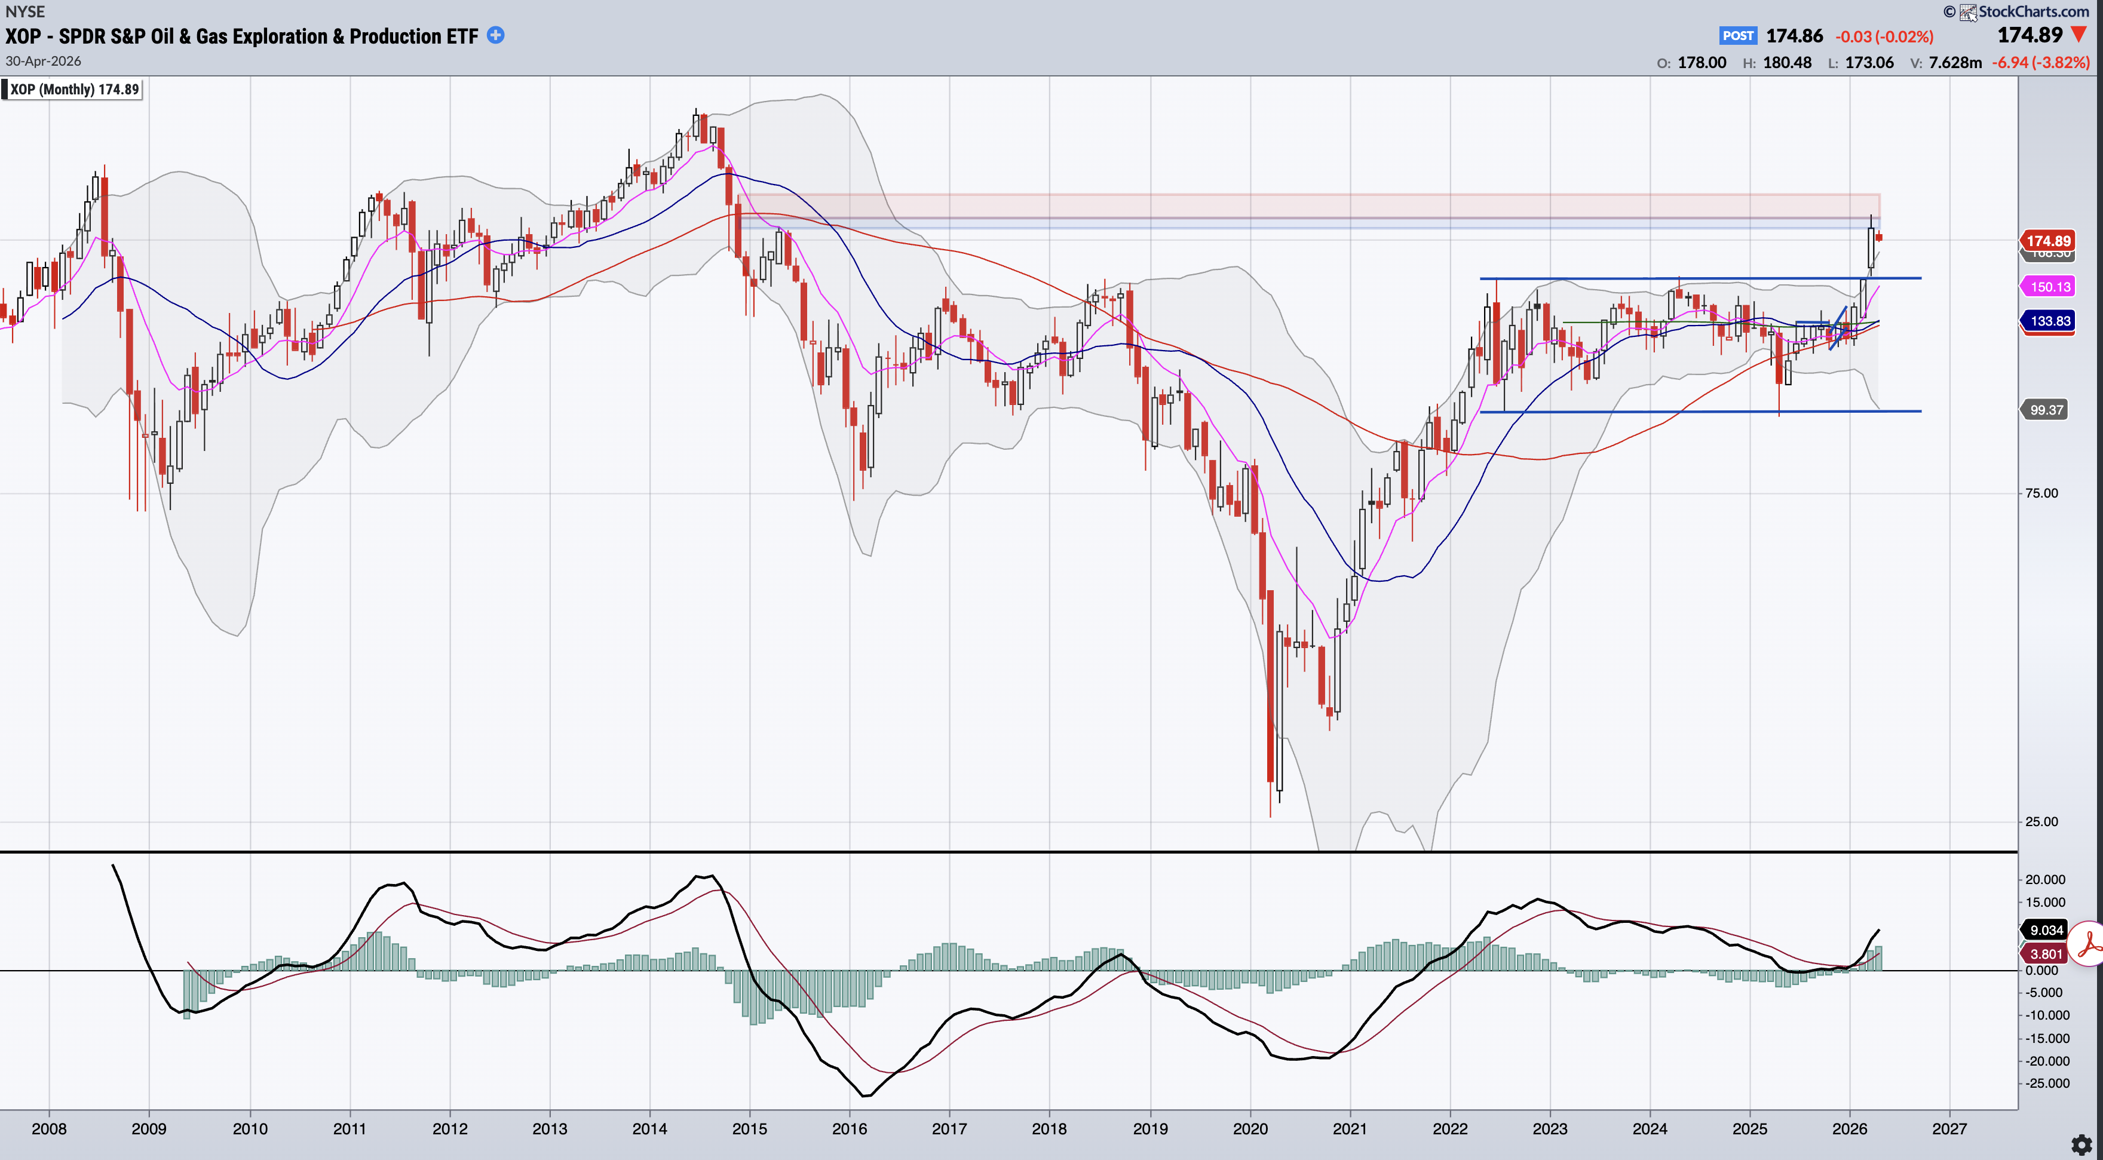Image resolution: width=2103 pixels, height=1160 pixels.
Task: Click the black 9.034 MACD value tag
Action: [2046, 930]
